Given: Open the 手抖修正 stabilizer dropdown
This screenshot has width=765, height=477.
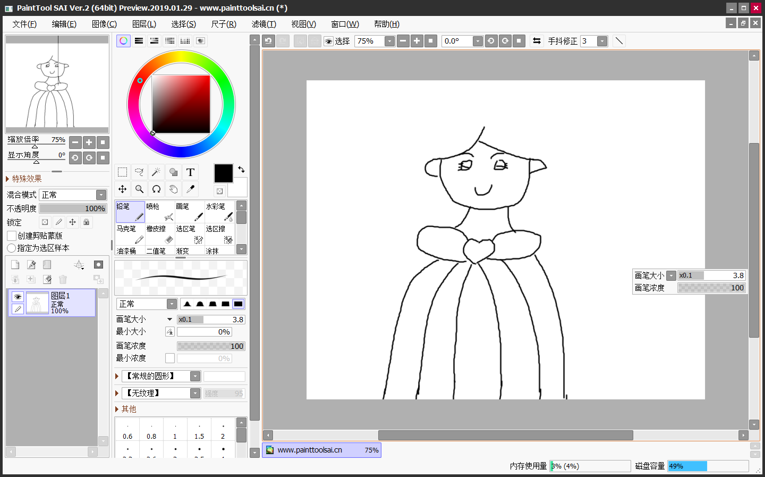Looking at the screenshot, I should (x=602, y=41).
